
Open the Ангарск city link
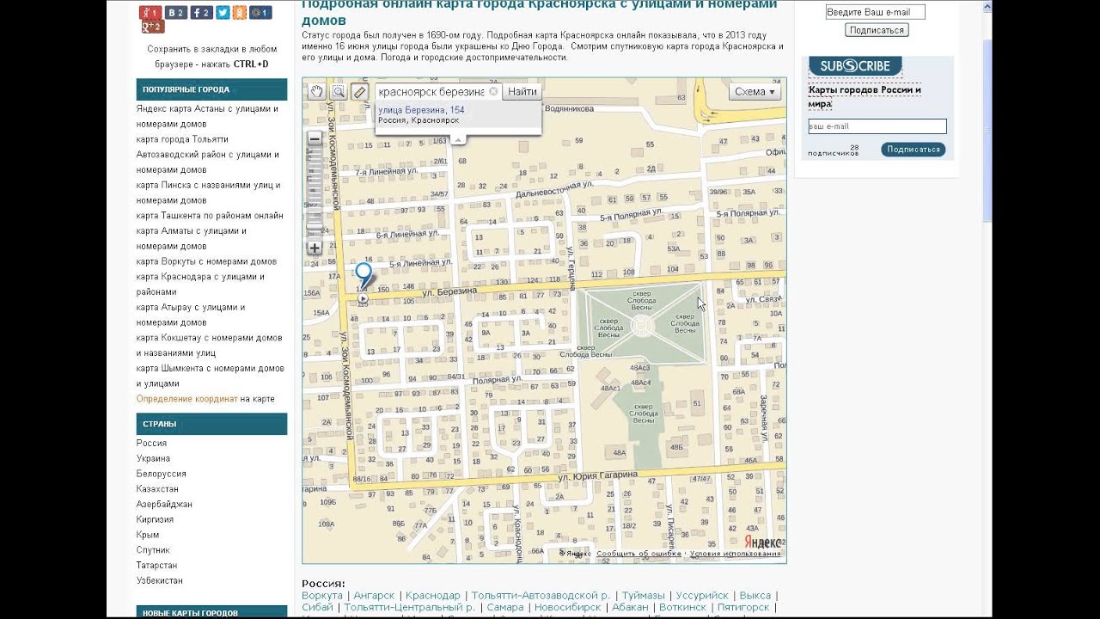374,596
